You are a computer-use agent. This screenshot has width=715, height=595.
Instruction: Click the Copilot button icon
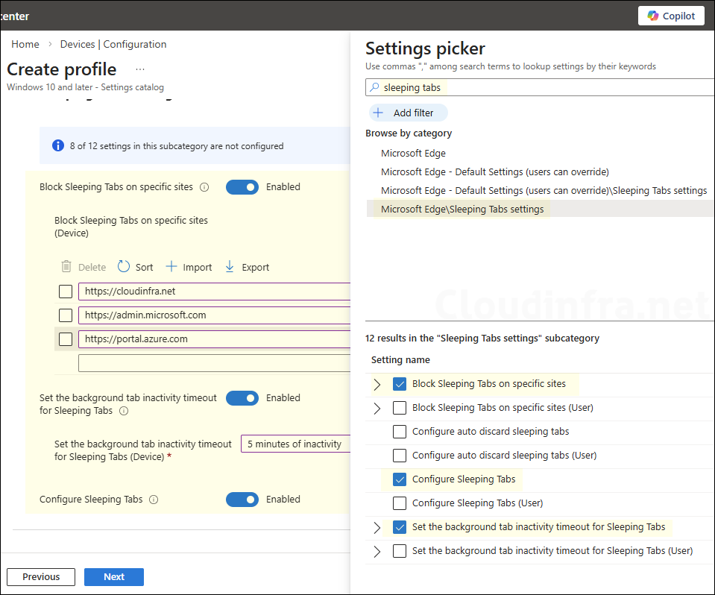click(x=653, y=16)
